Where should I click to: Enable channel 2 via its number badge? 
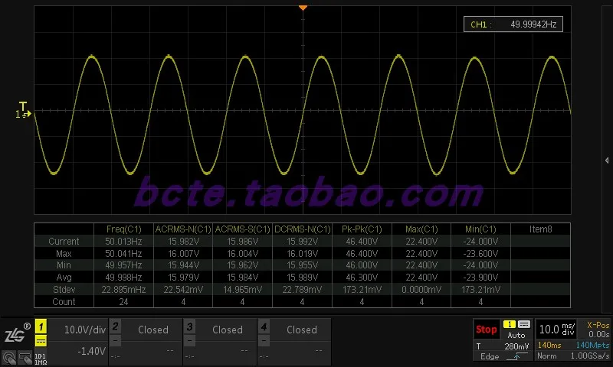click(x=116, y=326)
